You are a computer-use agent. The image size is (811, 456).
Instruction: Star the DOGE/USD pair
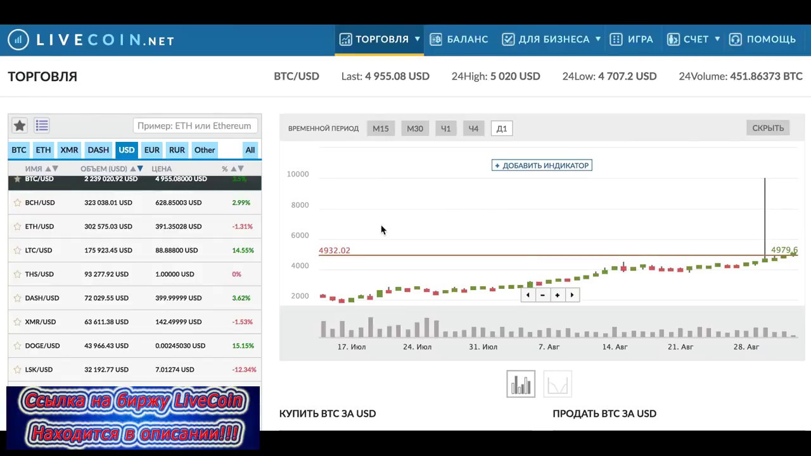pyautogui.click(x=17, y=346)
